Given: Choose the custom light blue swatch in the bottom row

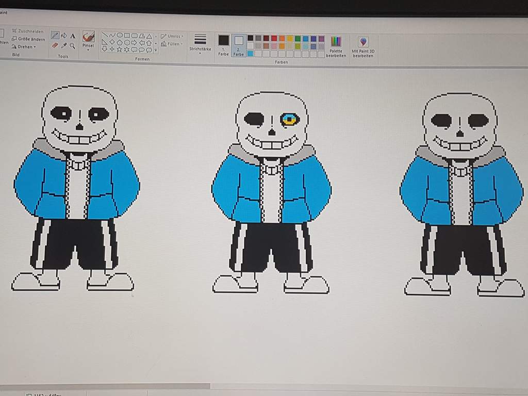Looking at the screenshot, I should (x=251, y=54).
